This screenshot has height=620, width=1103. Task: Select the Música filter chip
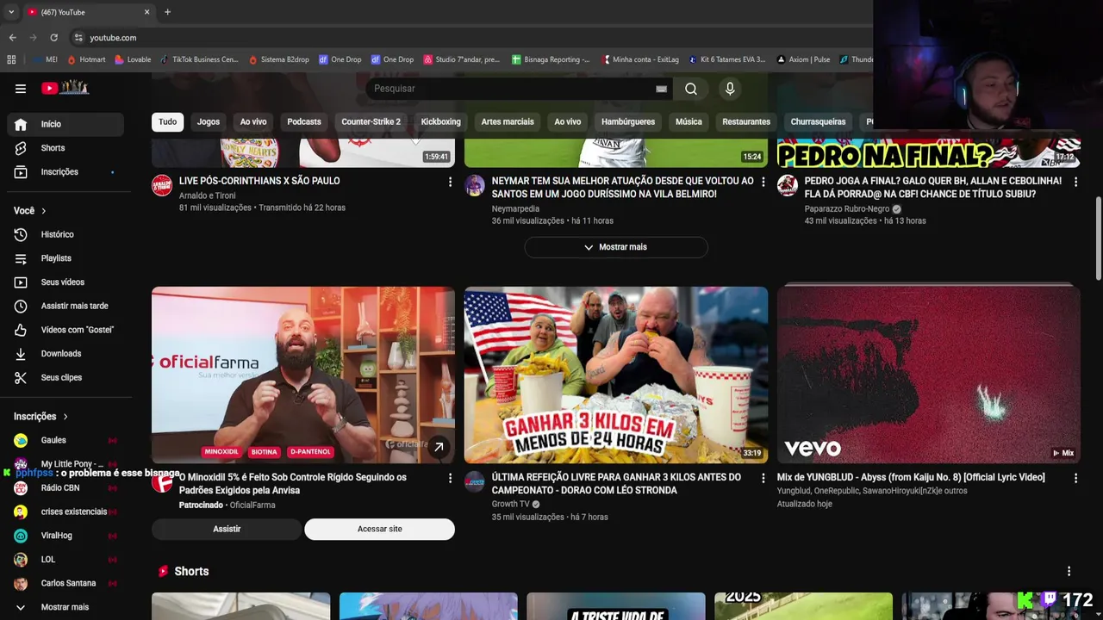689,121
